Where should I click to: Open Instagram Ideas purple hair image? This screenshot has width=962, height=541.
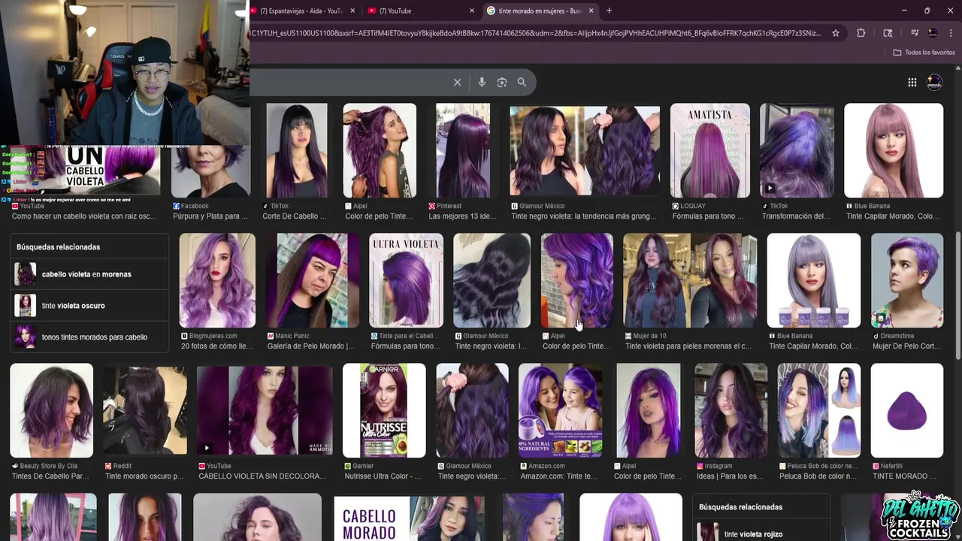(731, 410)
